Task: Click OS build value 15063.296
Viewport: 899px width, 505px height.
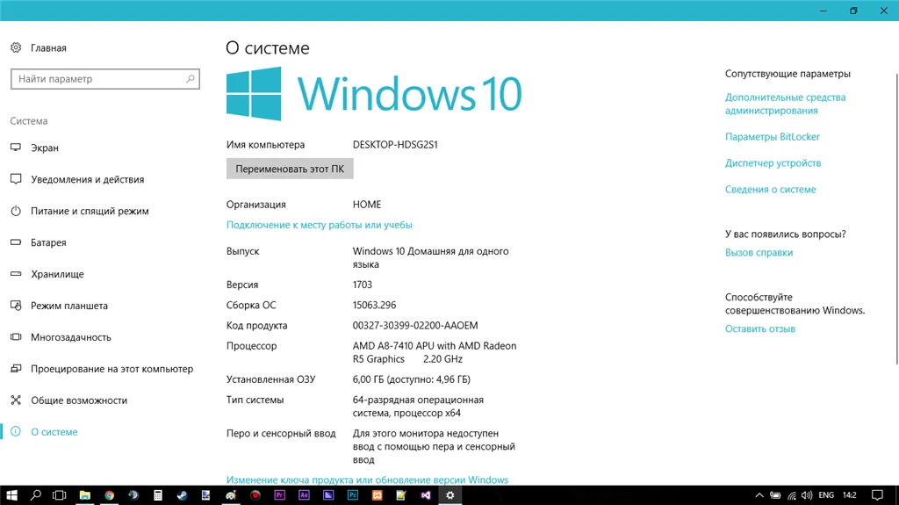Action: click(374, 306)
